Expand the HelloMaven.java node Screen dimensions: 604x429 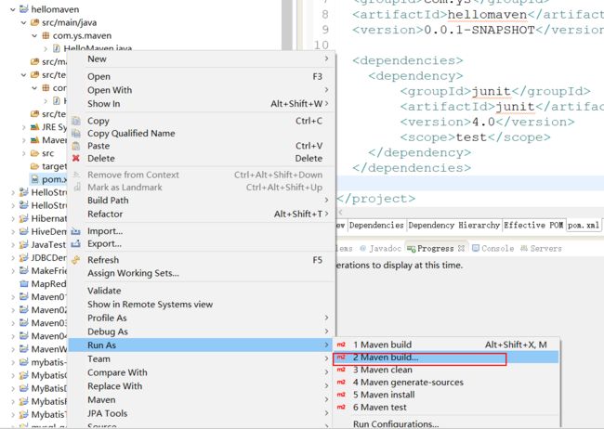point(46,49)
